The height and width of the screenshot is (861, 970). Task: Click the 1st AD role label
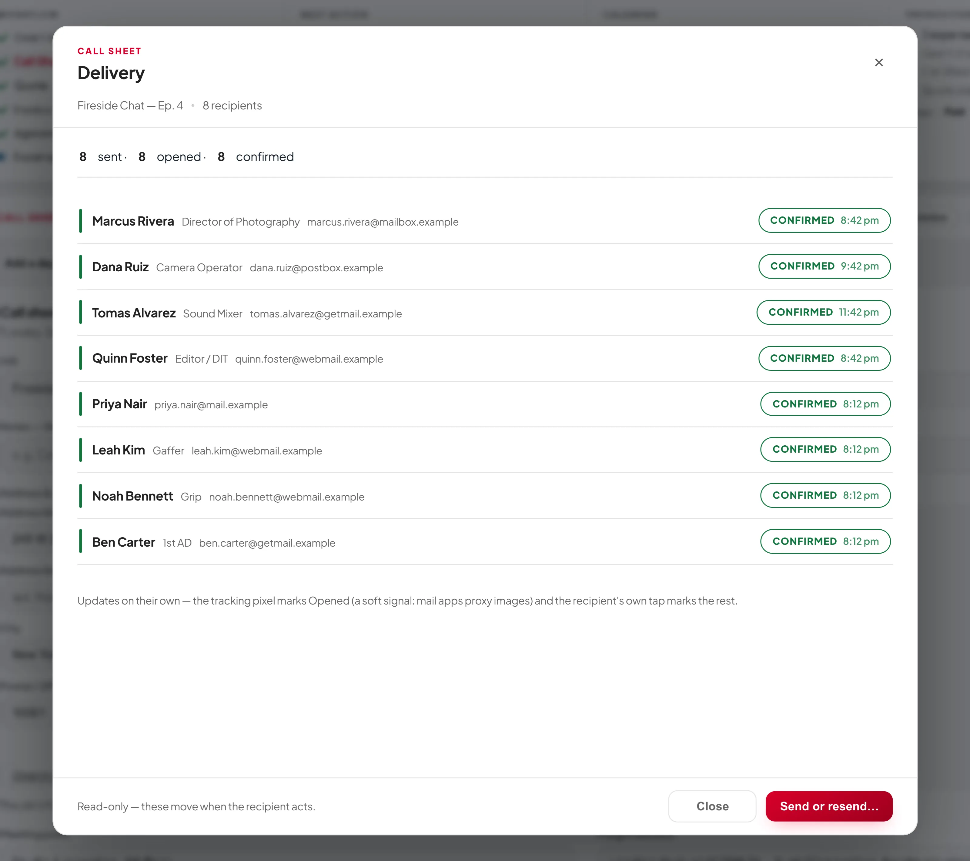click(177, 543)
